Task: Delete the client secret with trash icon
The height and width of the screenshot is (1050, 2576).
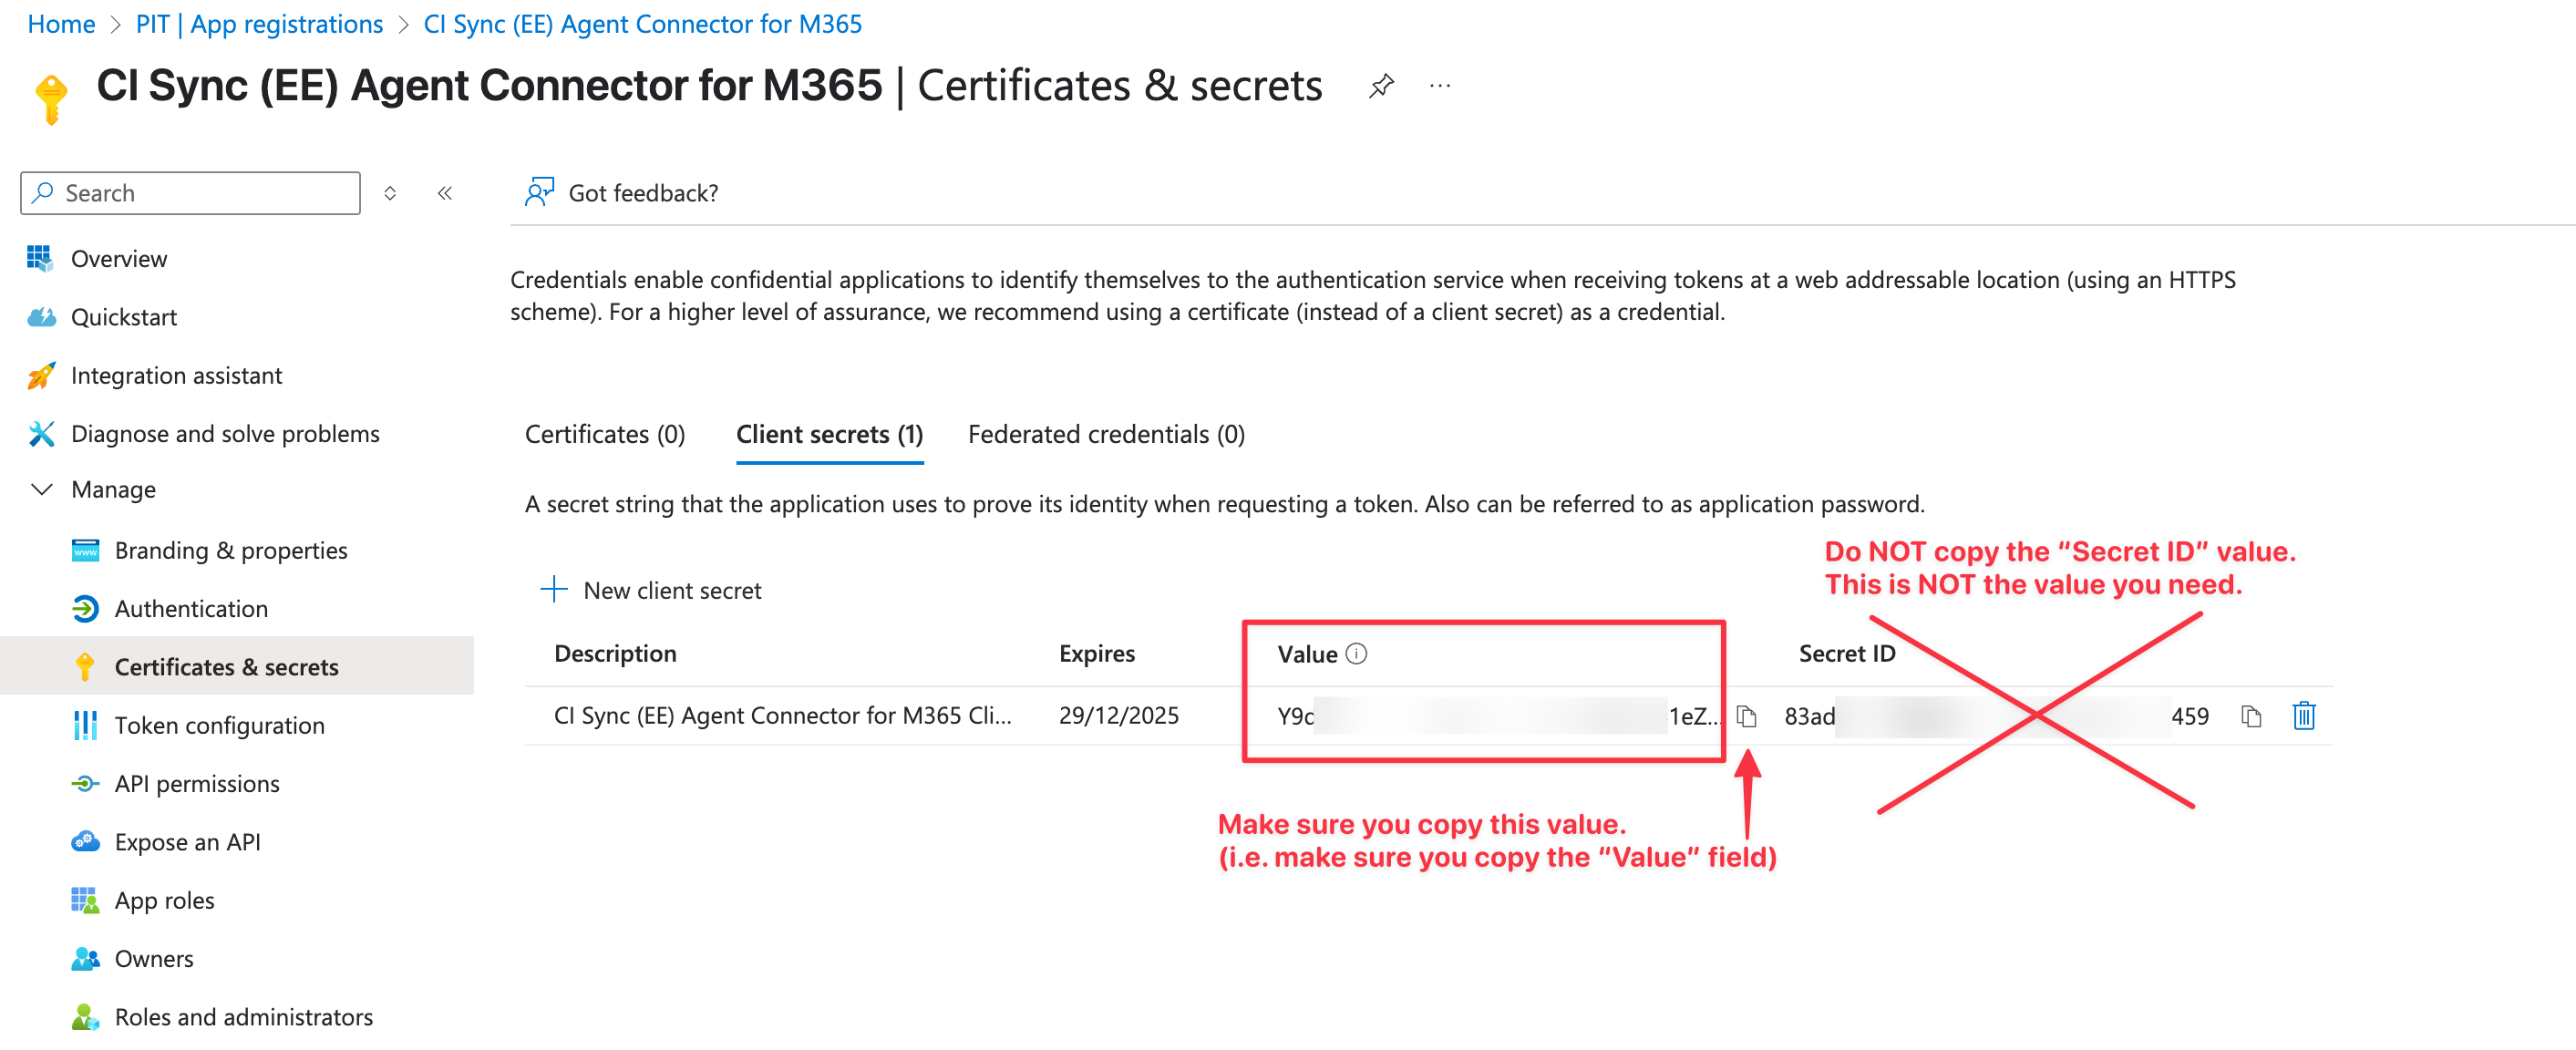Action: click(2304, 716)
